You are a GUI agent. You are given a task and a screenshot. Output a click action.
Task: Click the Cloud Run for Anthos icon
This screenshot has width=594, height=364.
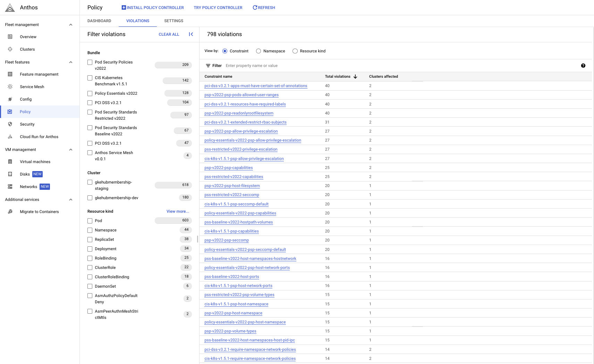point(10,137)
